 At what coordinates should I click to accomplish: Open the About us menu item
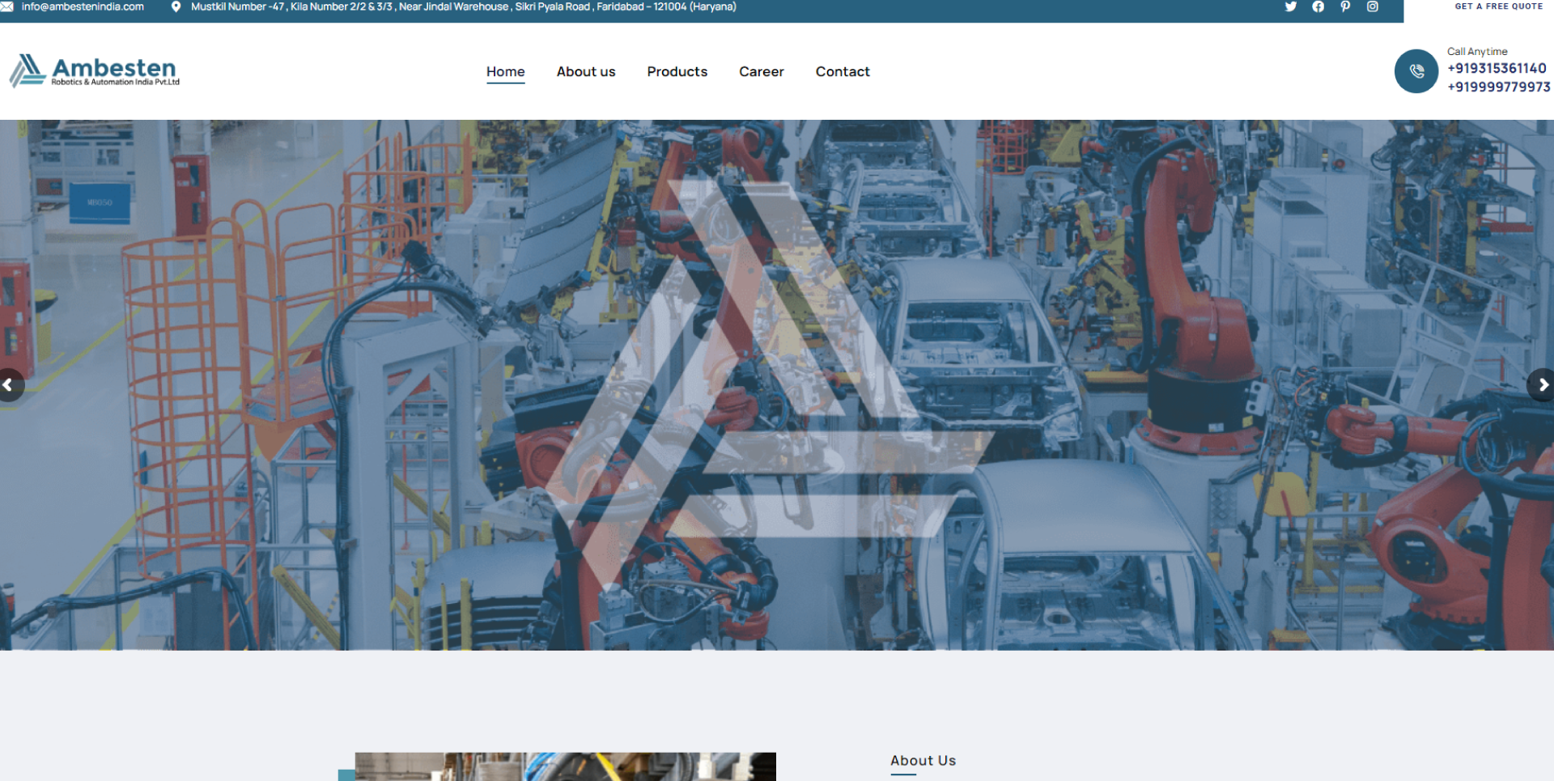click(586, 71)
